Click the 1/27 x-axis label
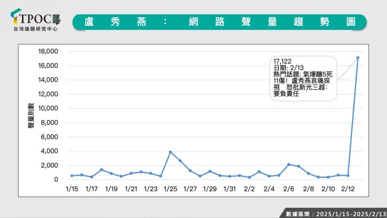 point(190,189)
